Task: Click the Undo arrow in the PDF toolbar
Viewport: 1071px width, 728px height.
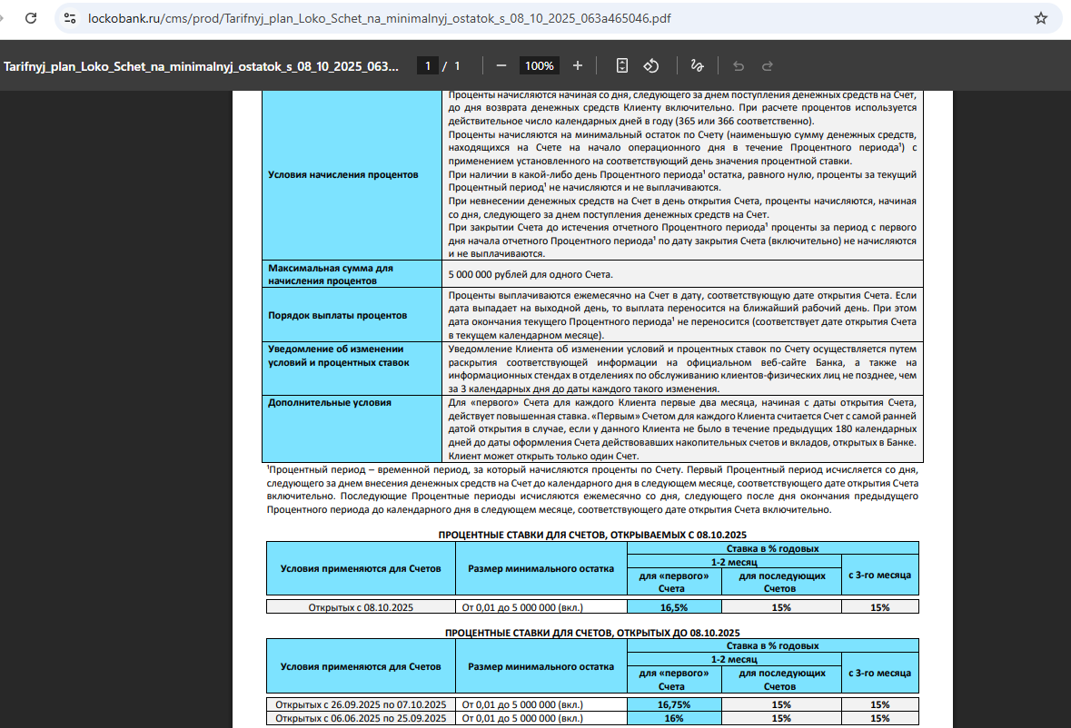Action: click(x=738, y=65)
